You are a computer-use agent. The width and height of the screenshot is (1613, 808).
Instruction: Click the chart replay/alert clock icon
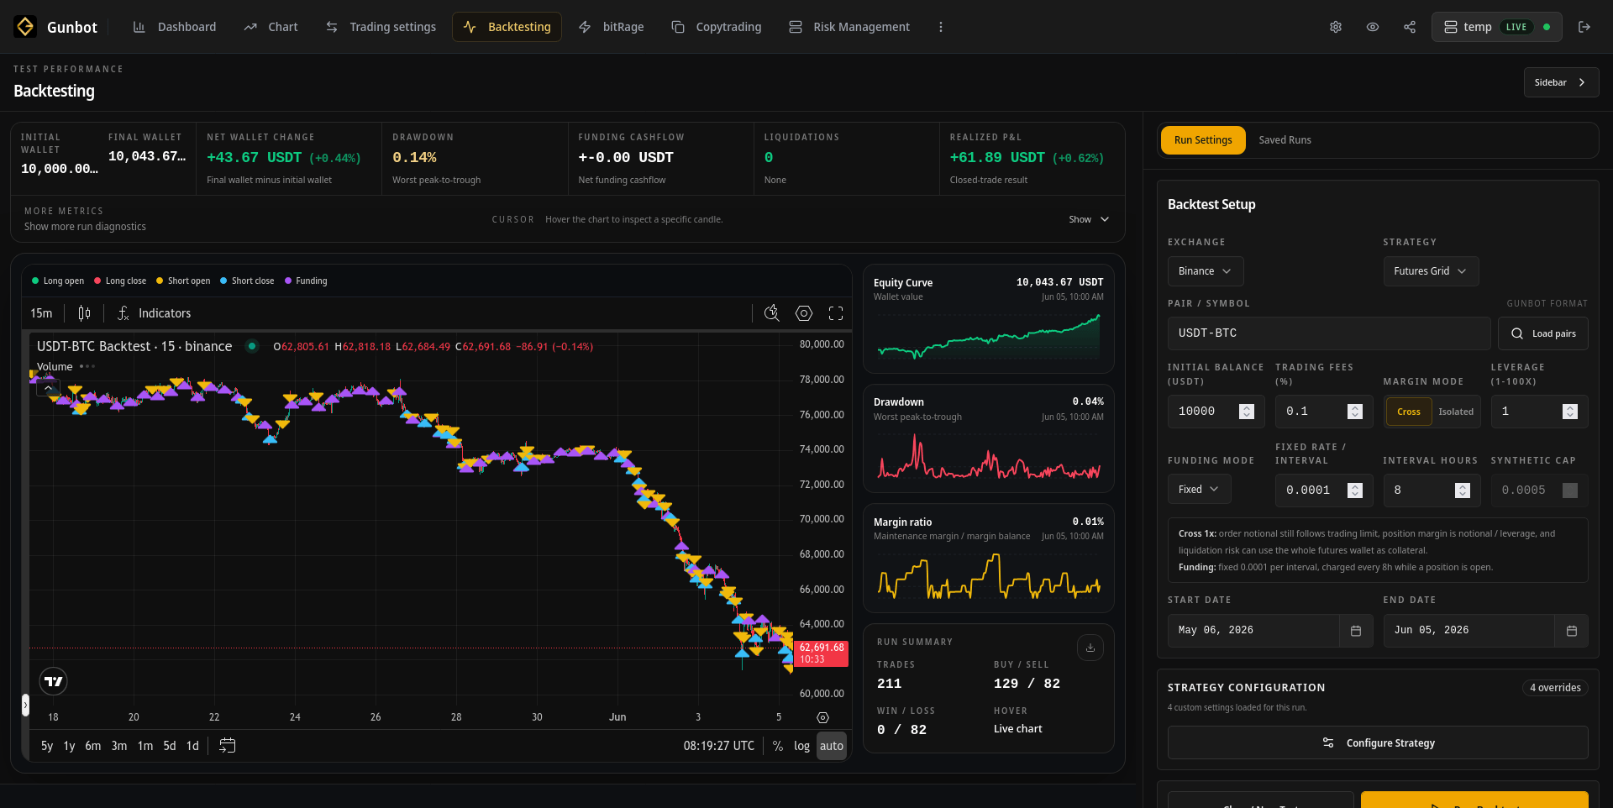772,313
